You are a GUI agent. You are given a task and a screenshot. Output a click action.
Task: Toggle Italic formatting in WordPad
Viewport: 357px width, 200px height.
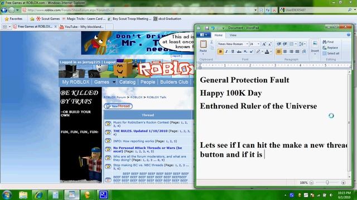pos(226,52)
